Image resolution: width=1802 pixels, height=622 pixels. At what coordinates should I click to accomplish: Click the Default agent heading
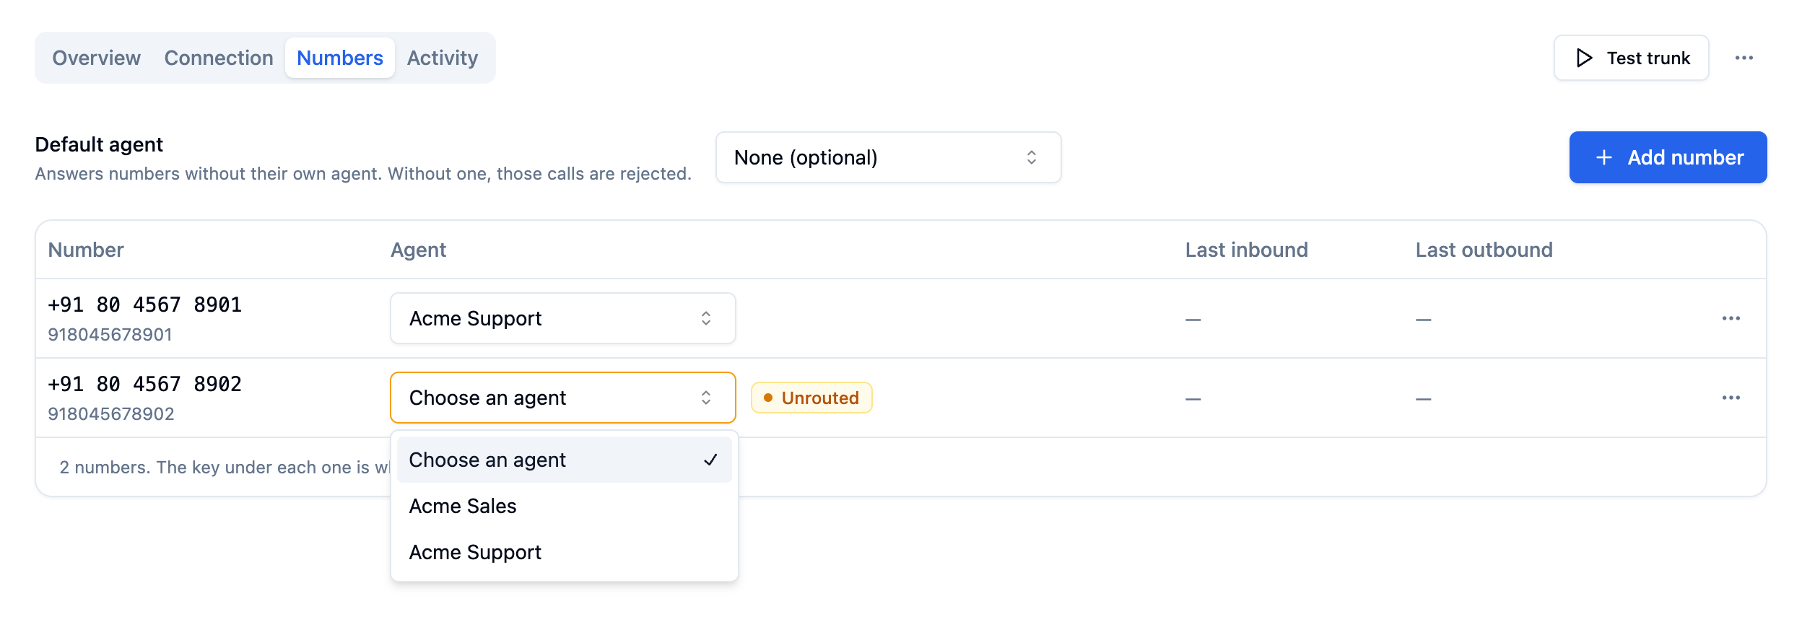99,144
